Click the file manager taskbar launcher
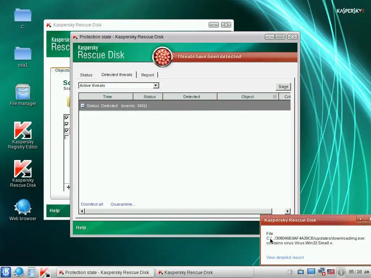Screen dimensions: 371x278 32,272
